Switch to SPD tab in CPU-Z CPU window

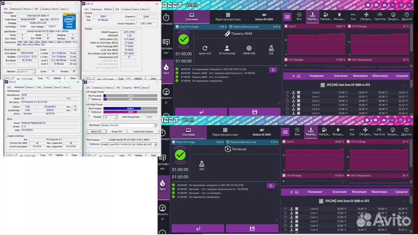36,9
